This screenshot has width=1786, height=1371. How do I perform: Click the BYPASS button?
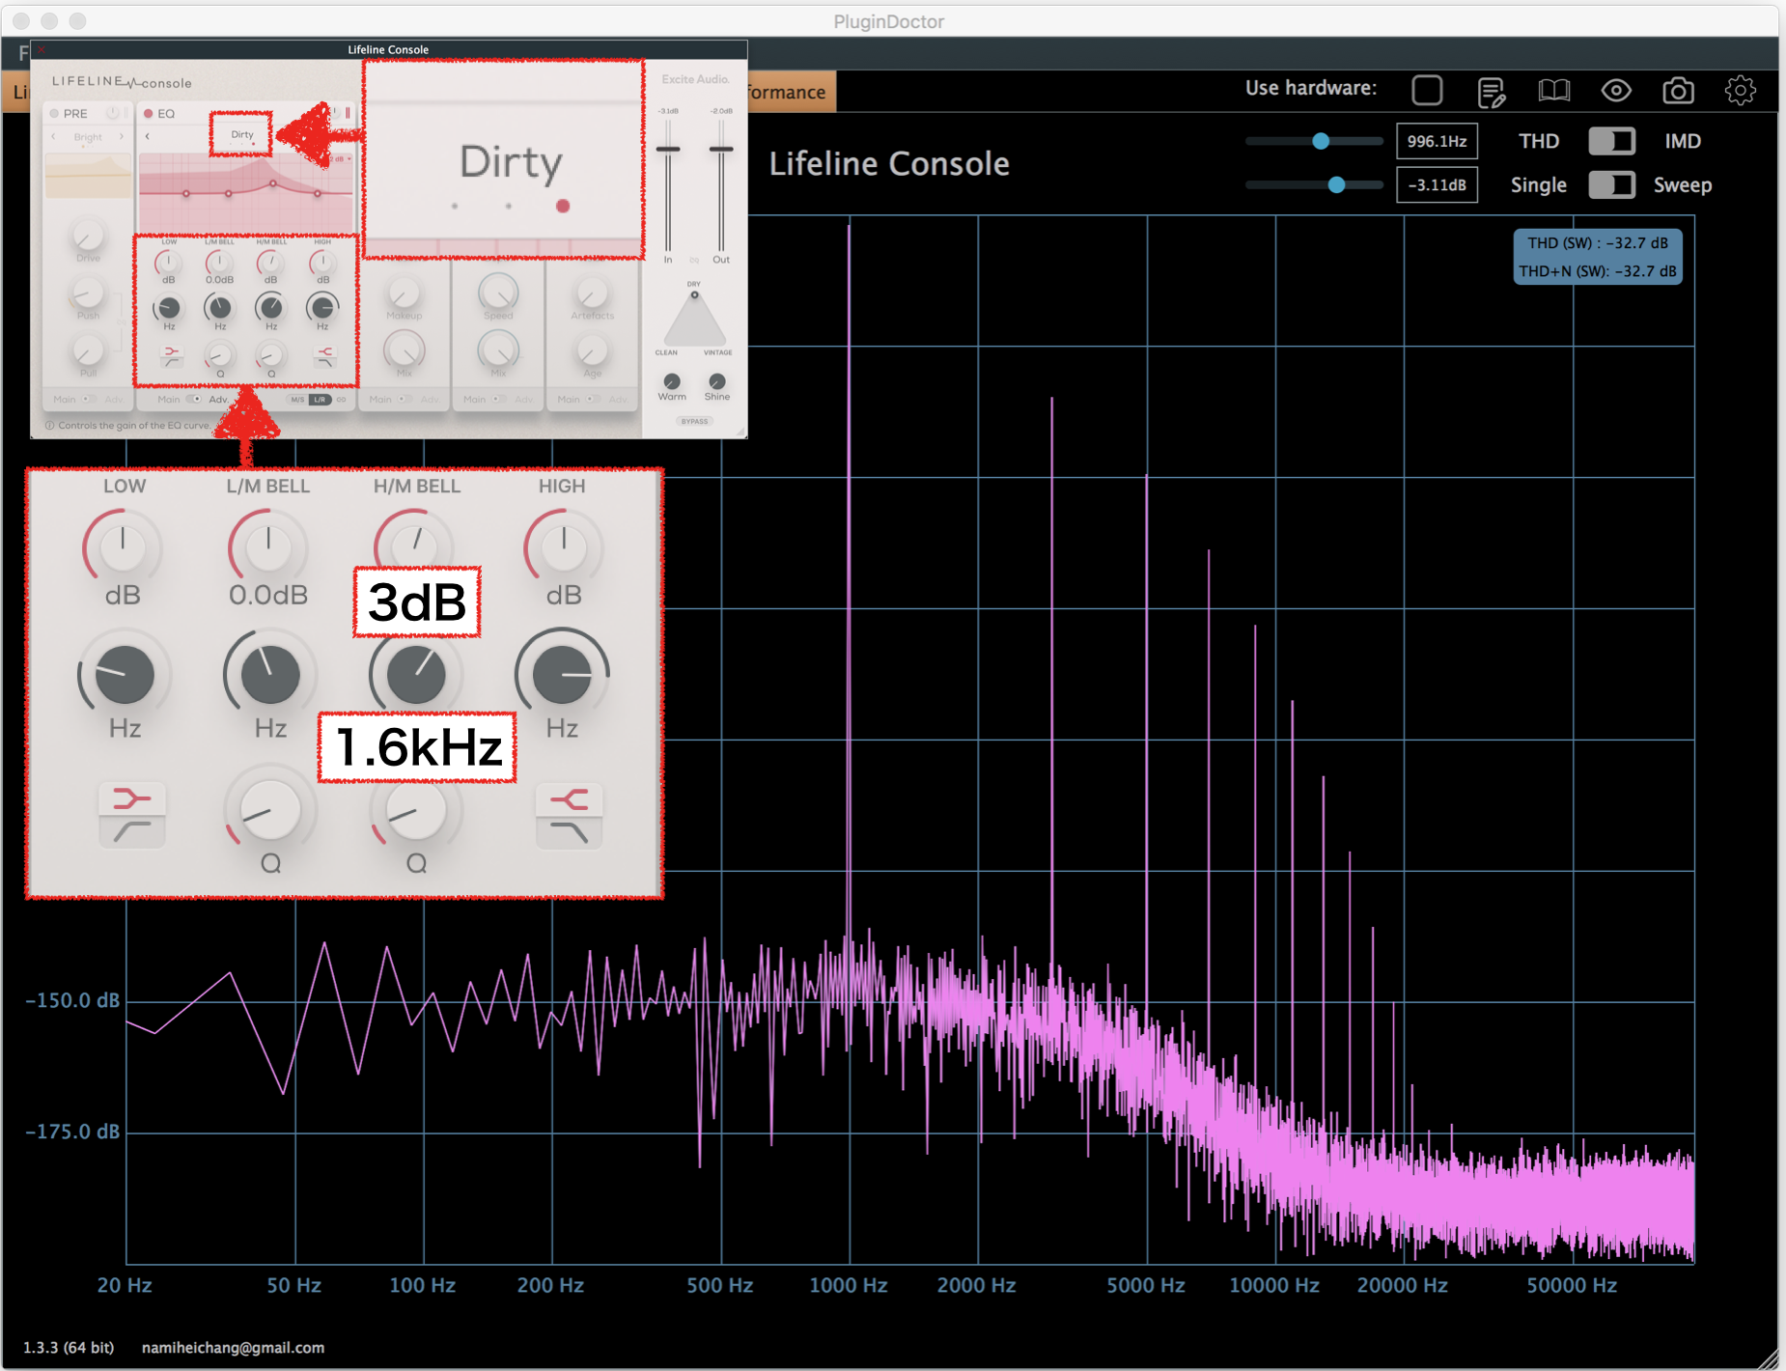point(694,421)
